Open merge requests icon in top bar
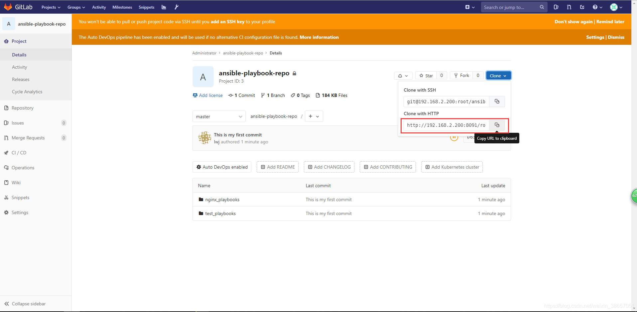637x312 pixels. coord(569,7)
